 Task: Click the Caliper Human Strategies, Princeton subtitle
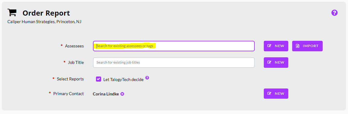tap(44, 22)
